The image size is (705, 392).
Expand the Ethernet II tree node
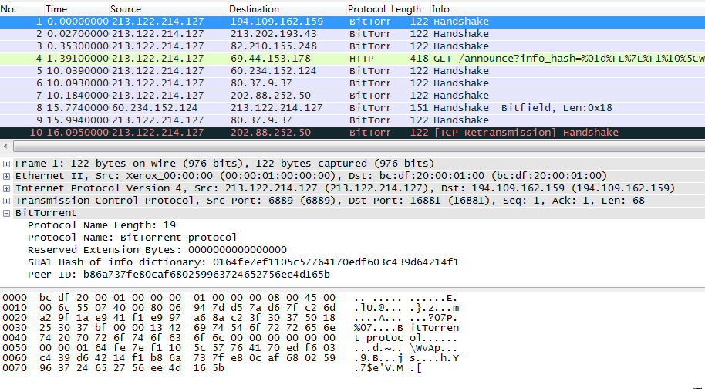pyautogui.click(x=6, y=176)
